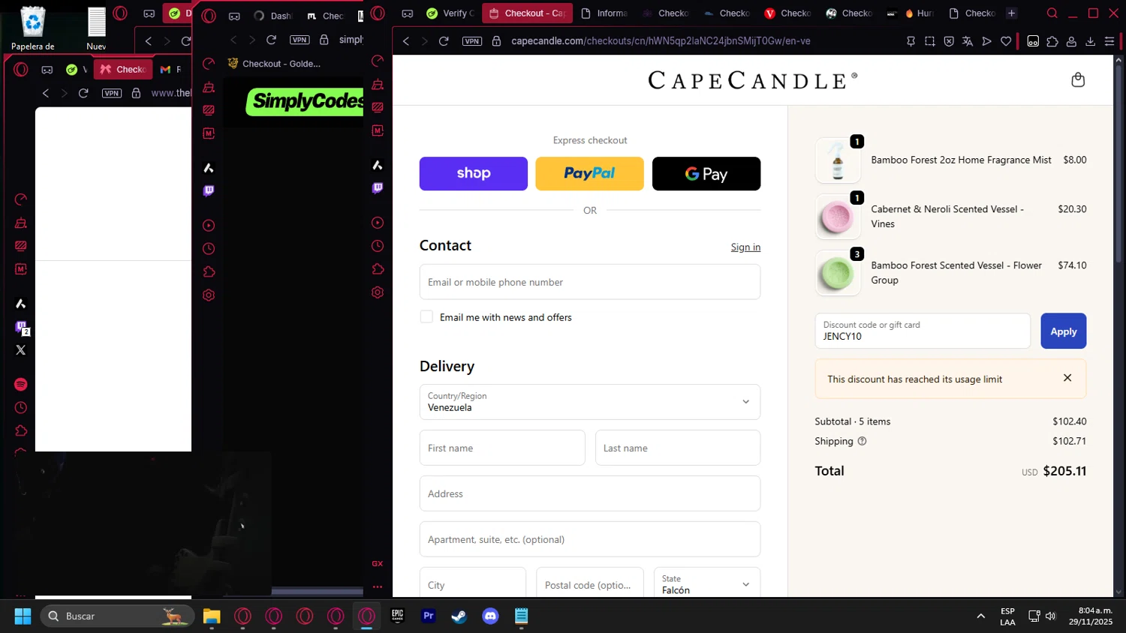Click the pinboard pin icon in the address bar
Screen dimensions: 1126x633
point(911,41)
